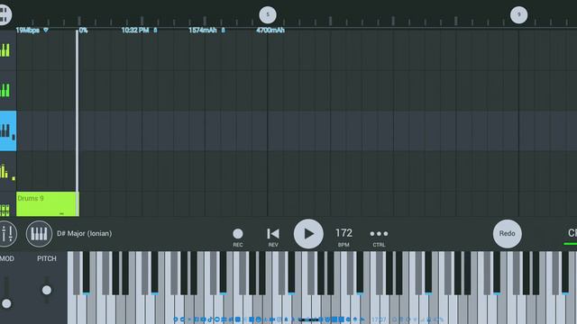Click timeline marker 5 on ruler
Image resolution: width=577 pixels, height=324 pixels.
click(x=268, y=14)
